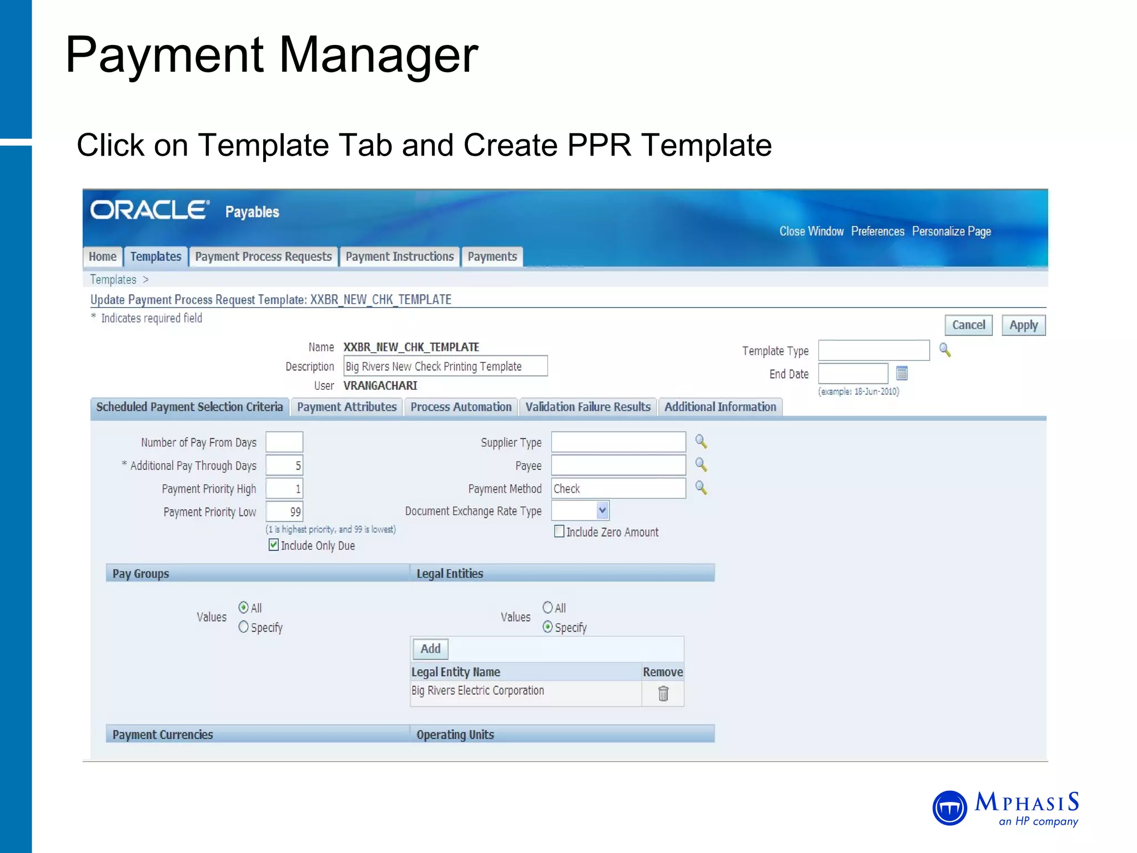Open the Payment Attributes subtab

click(347, 407)
